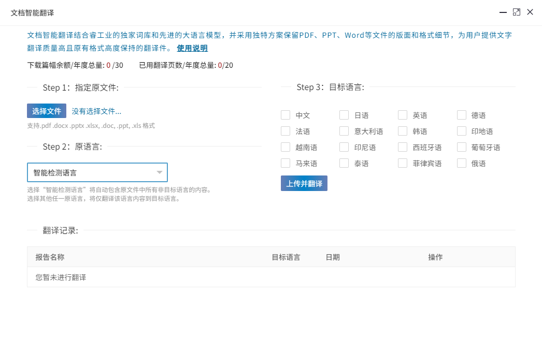
Task: Minimize the 文档智能翻译 window
Action: [x=503, y=12]
